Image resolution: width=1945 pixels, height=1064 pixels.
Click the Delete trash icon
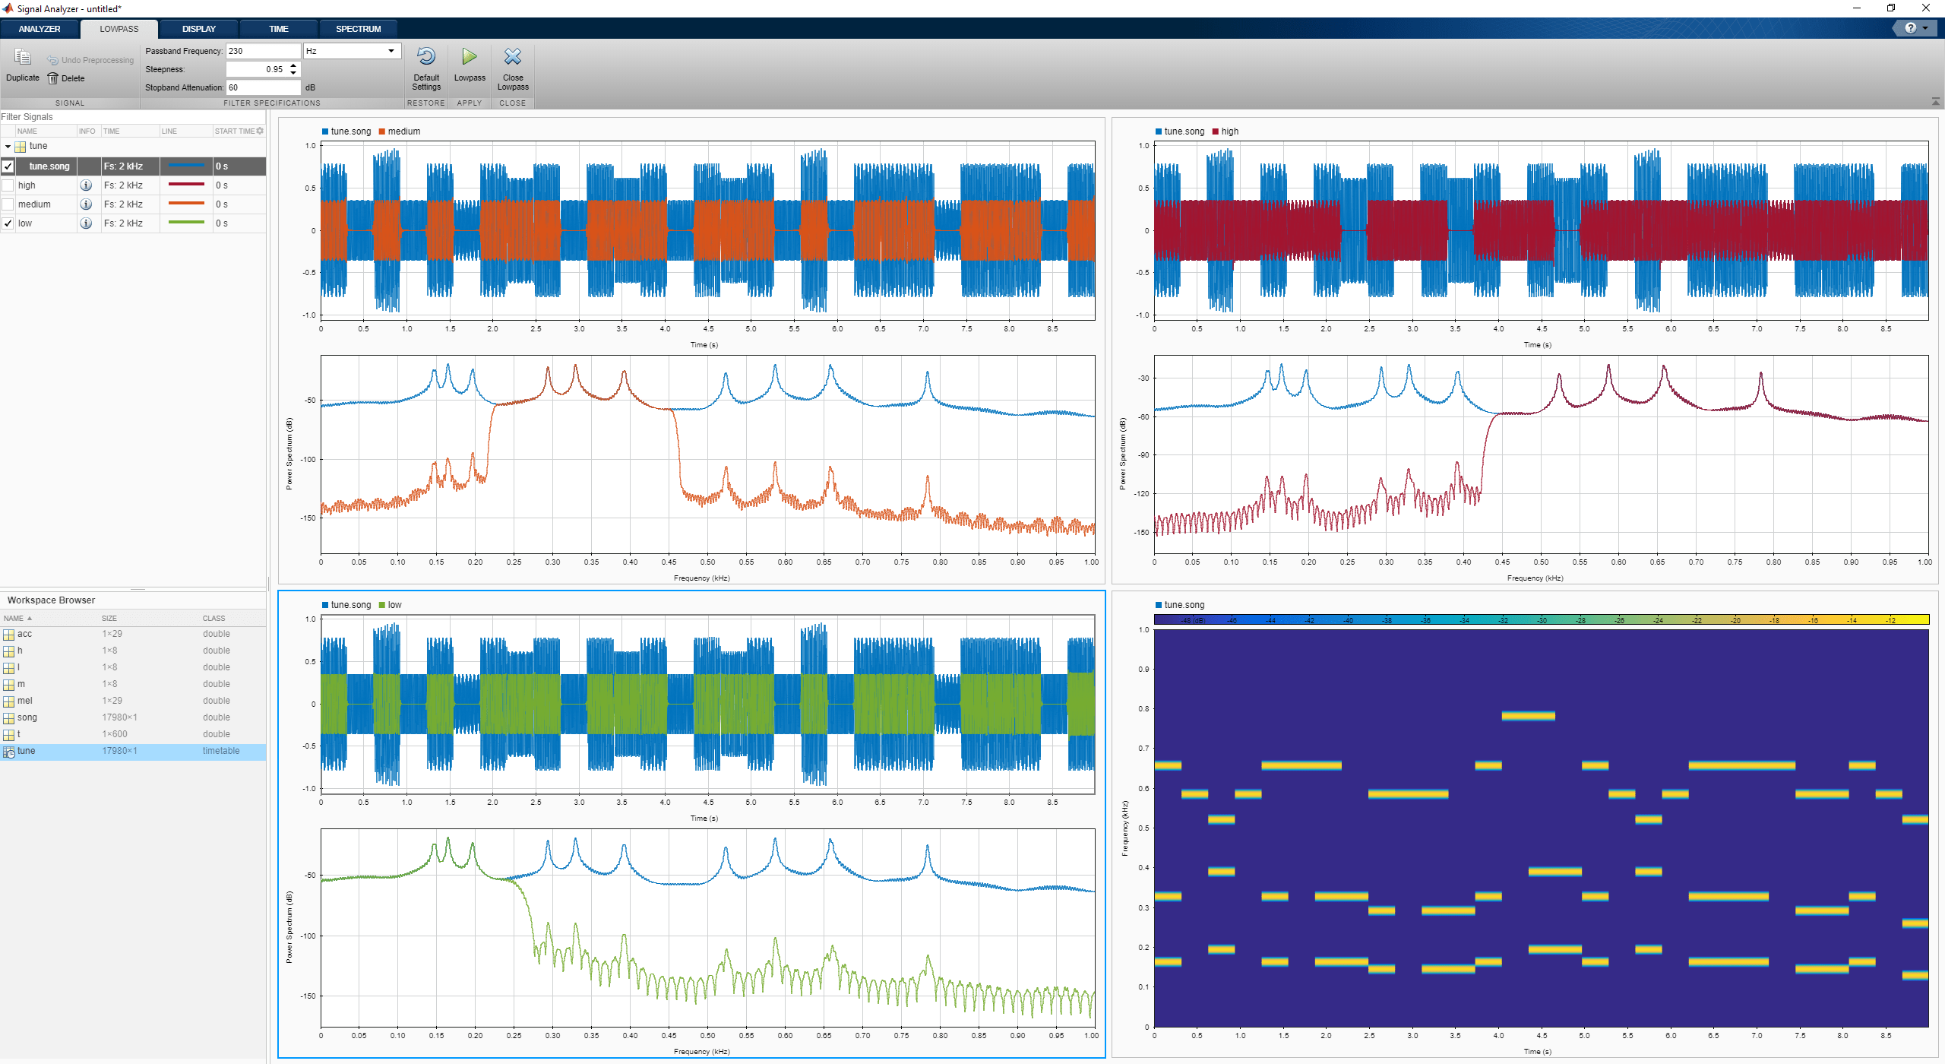53,78
